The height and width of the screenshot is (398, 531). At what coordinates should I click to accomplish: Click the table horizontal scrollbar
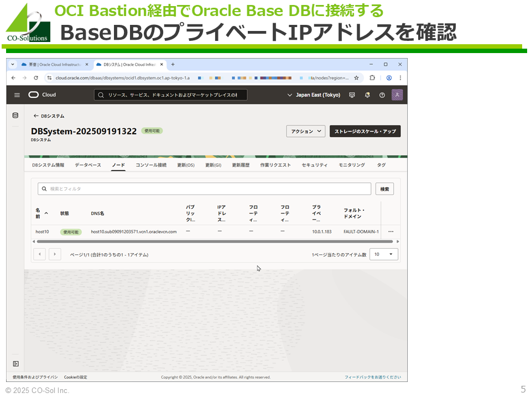(215, 242)
